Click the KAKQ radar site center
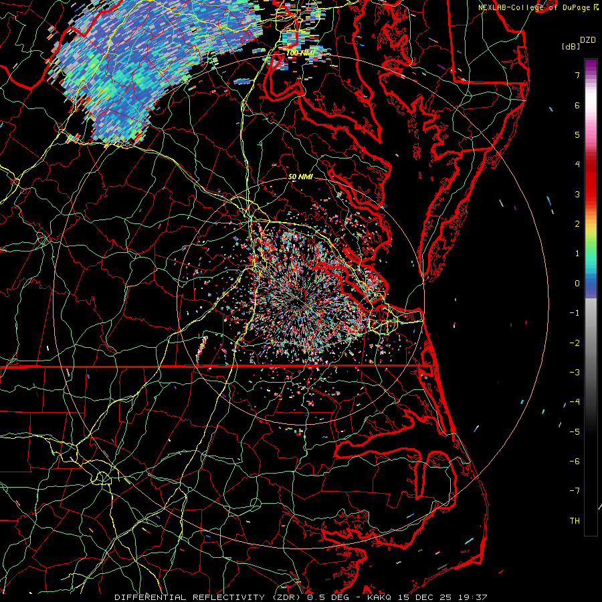The width and height of the screenshot is (602, 602). click(x=300, y=302)
